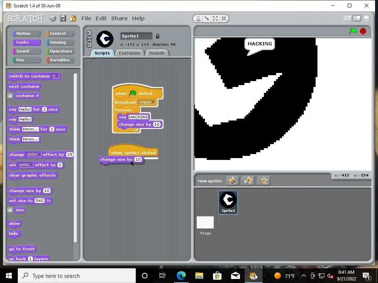
Task: Click the when green flag clicked hat block
Action: click(138, 91)
